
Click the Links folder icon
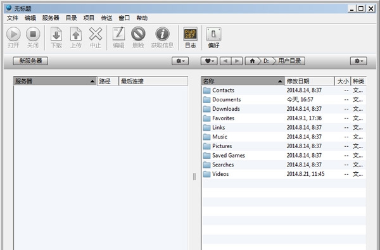tap(206, 128)
